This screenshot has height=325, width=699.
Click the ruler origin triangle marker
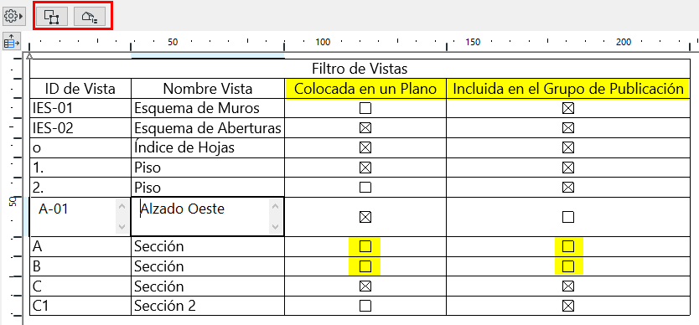(x=29, y=56)
